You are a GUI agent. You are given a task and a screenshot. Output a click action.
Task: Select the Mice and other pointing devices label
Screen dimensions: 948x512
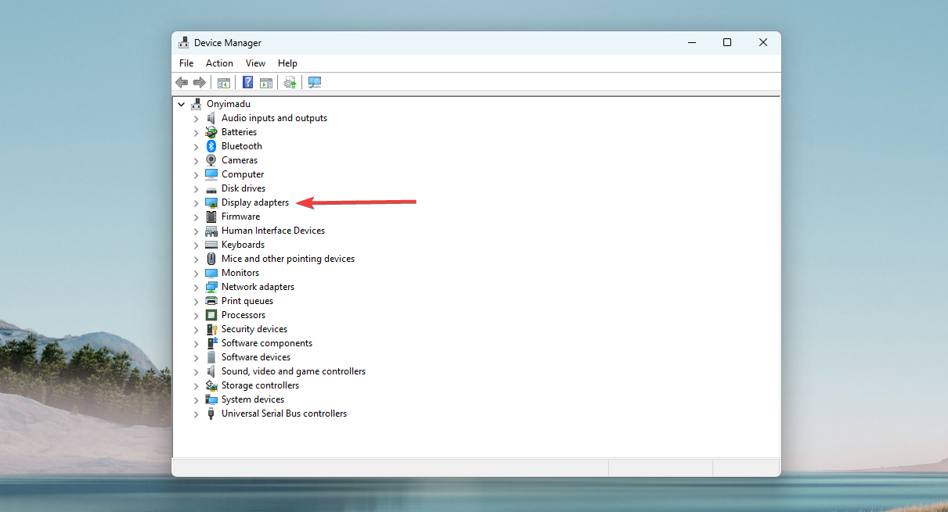pos(288,259)
